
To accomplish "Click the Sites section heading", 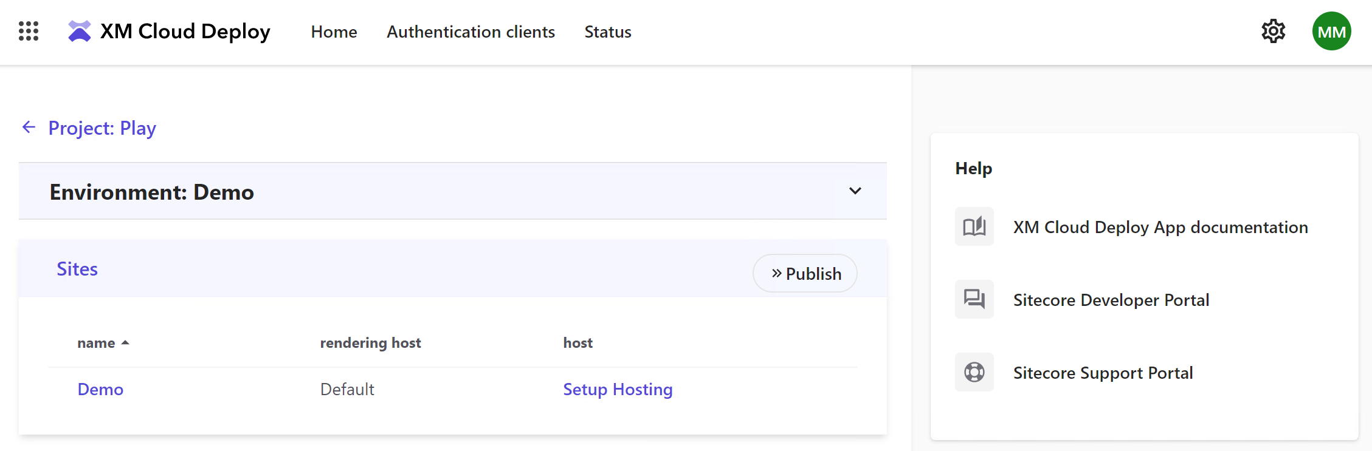I will click(77, 269).
